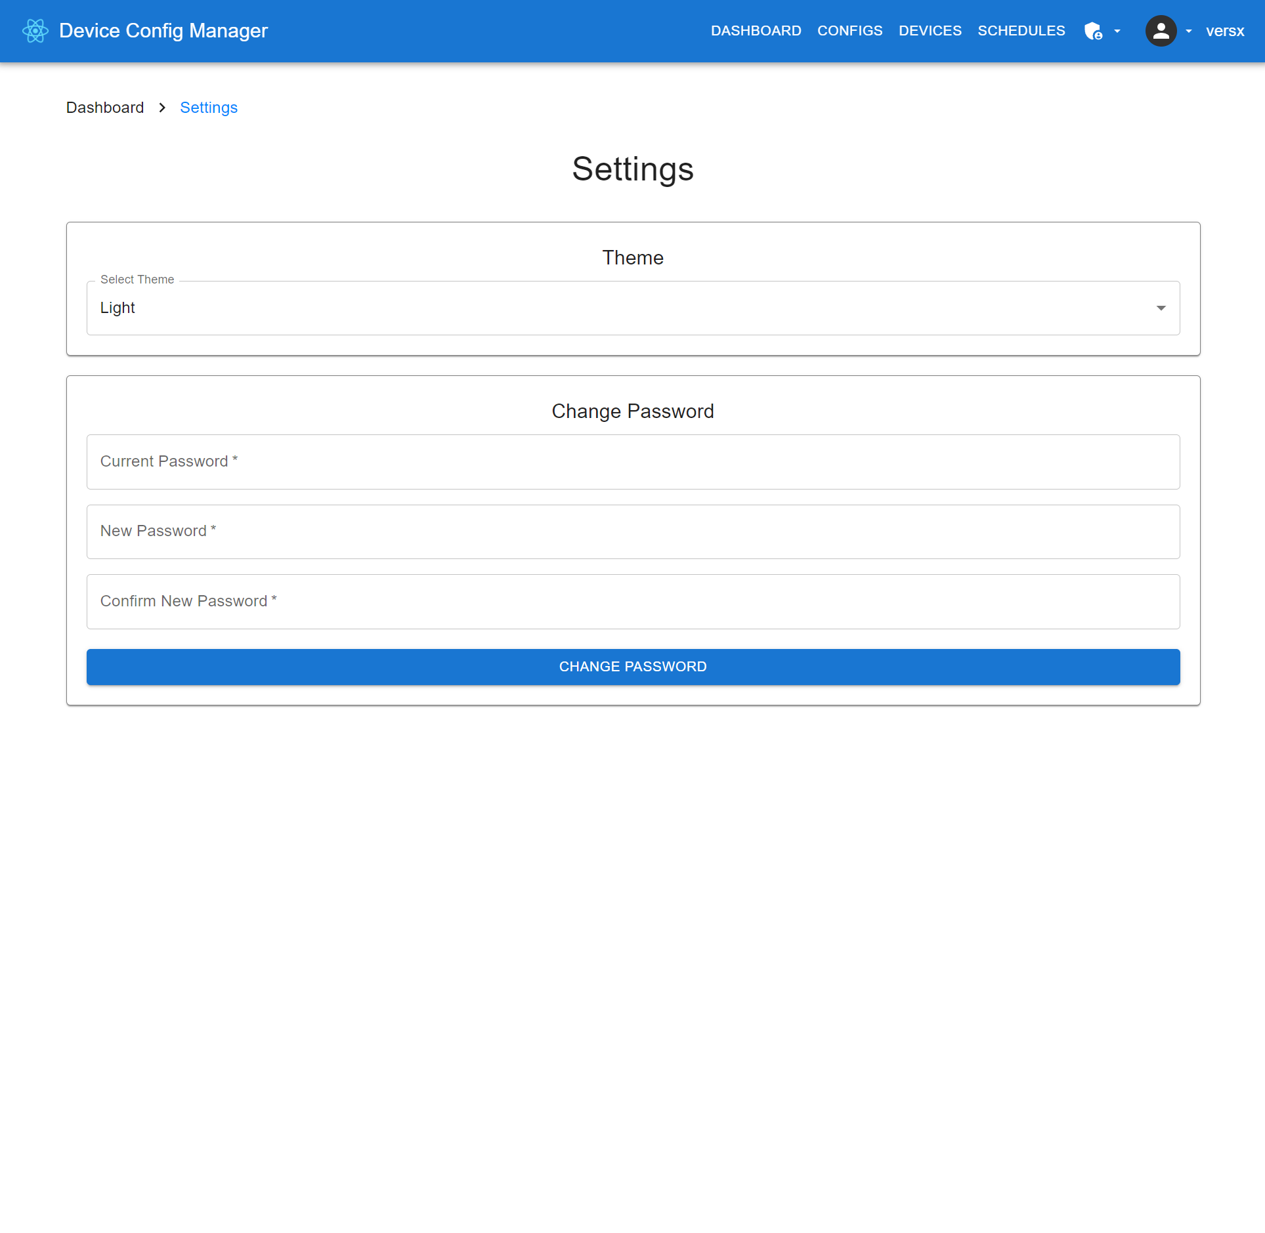Viewport: 1265px width, 1233px height.
Task: Open the Devices nav item
Action: click(x=930, y=31)
